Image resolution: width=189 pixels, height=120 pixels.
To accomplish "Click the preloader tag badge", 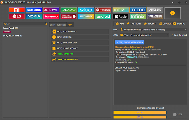I will click(7, 32).
